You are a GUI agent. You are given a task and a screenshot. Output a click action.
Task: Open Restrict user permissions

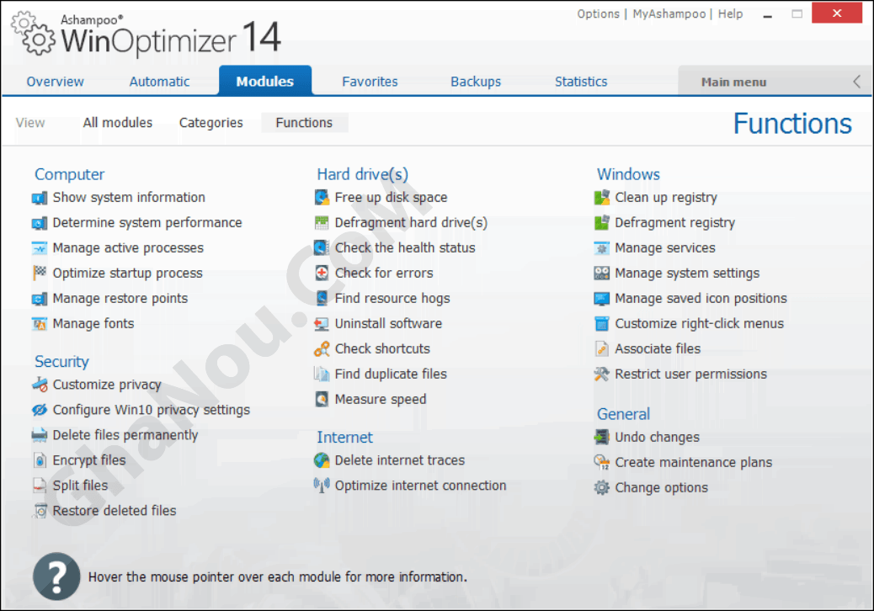tap(690, 374)
